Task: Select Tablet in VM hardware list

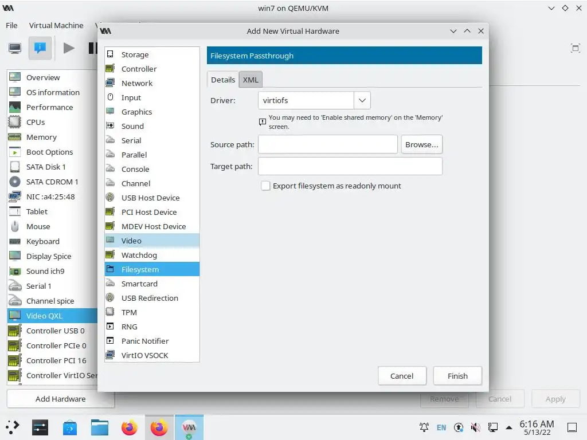Action: [x=52, y=212]
